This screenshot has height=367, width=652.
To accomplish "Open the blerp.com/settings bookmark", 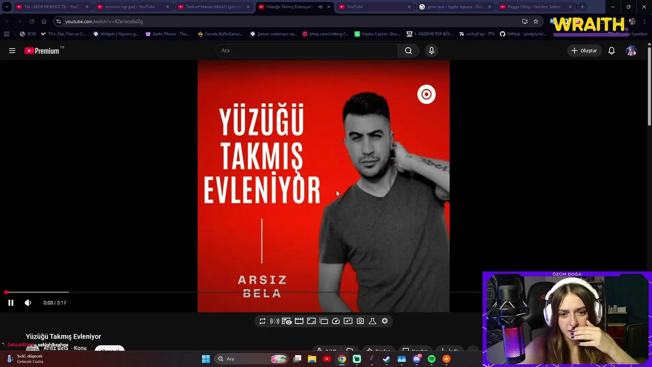I will click(x=325, y=34).
